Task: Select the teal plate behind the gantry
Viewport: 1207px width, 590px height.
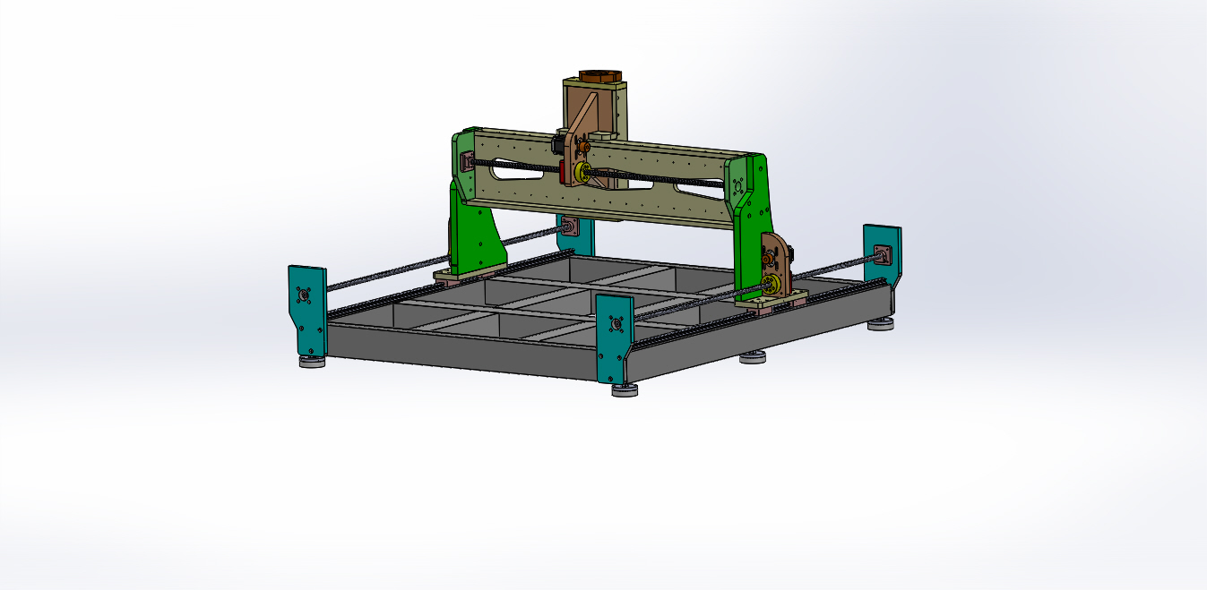Action: pos(575,235)
